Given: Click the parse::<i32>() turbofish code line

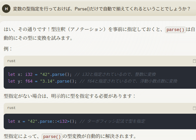Looking at the screenshot, I should tap(77, 121).
